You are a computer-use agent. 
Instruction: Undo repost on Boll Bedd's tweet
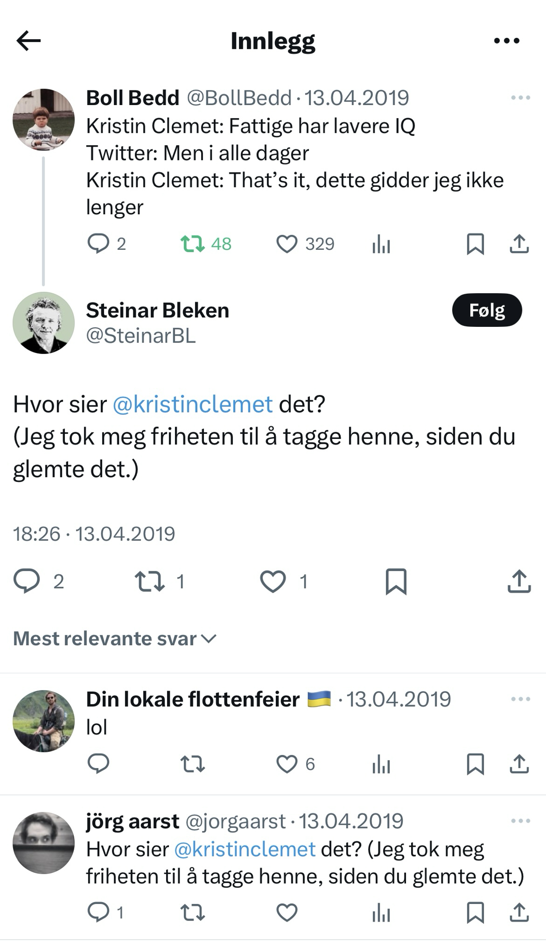coord(193,244)
